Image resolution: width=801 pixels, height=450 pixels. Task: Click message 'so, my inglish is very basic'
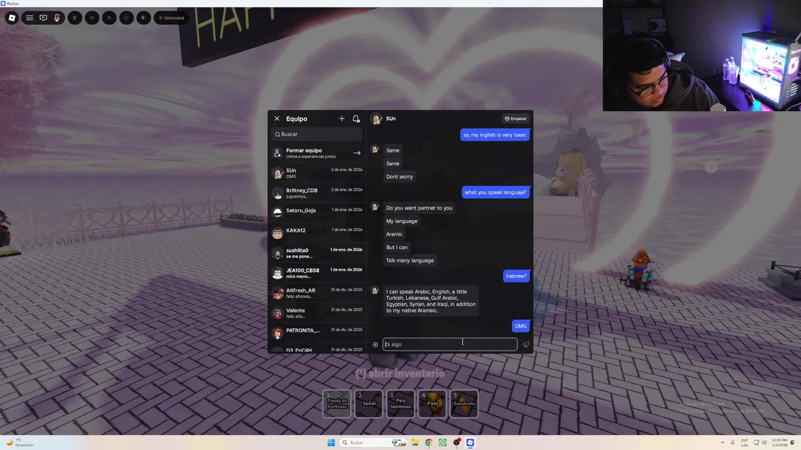pos(494,135)
